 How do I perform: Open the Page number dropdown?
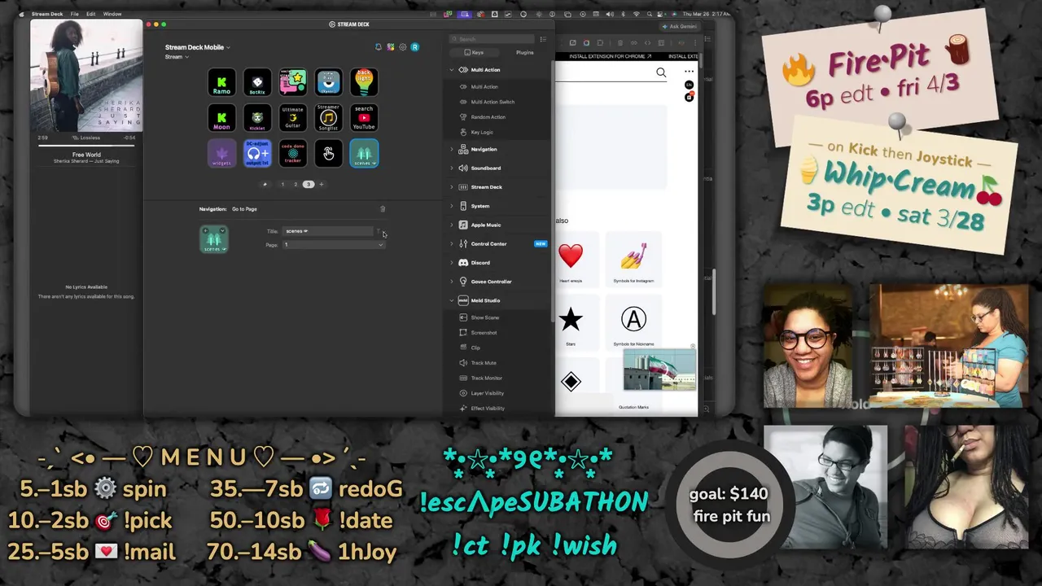tap(334, 245)
